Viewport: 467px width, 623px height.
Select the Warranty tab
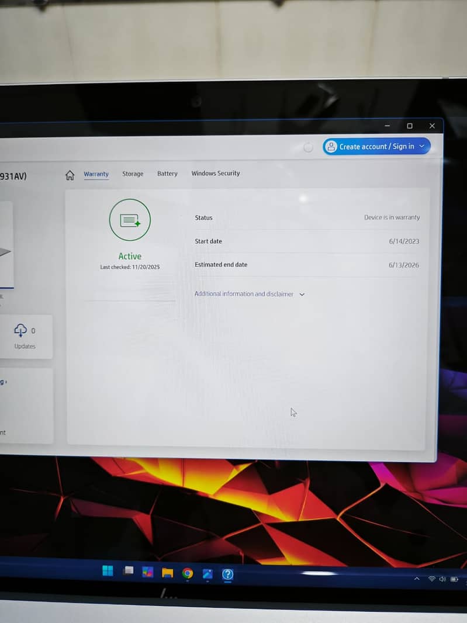click(96, 174)
